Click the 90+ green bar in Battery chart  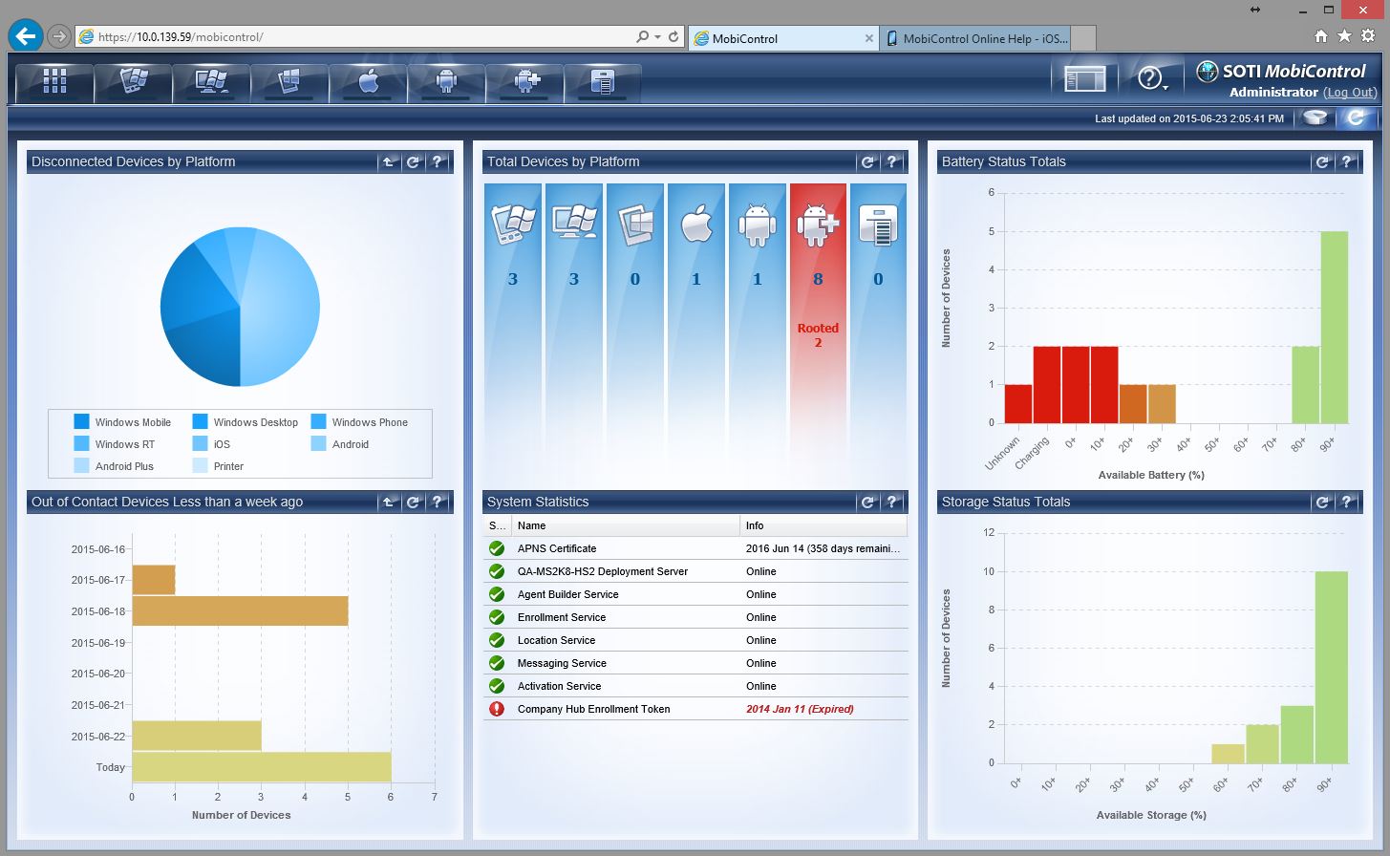pyautogui.click(x=1334, y=327)
